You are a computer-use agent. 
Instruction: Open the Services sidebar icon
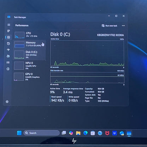point(8,69)
